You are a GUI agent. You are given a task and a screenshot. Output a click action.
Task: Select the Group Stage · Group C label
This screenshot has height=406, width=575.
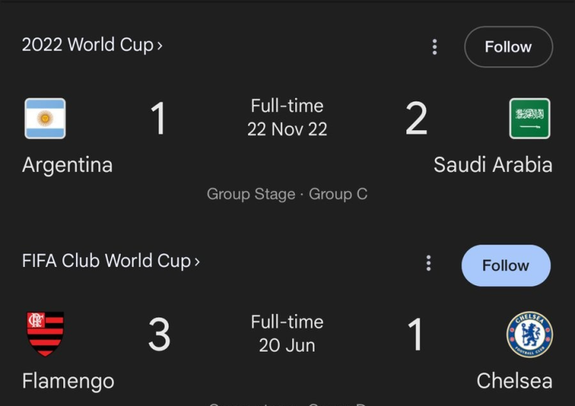287,194
